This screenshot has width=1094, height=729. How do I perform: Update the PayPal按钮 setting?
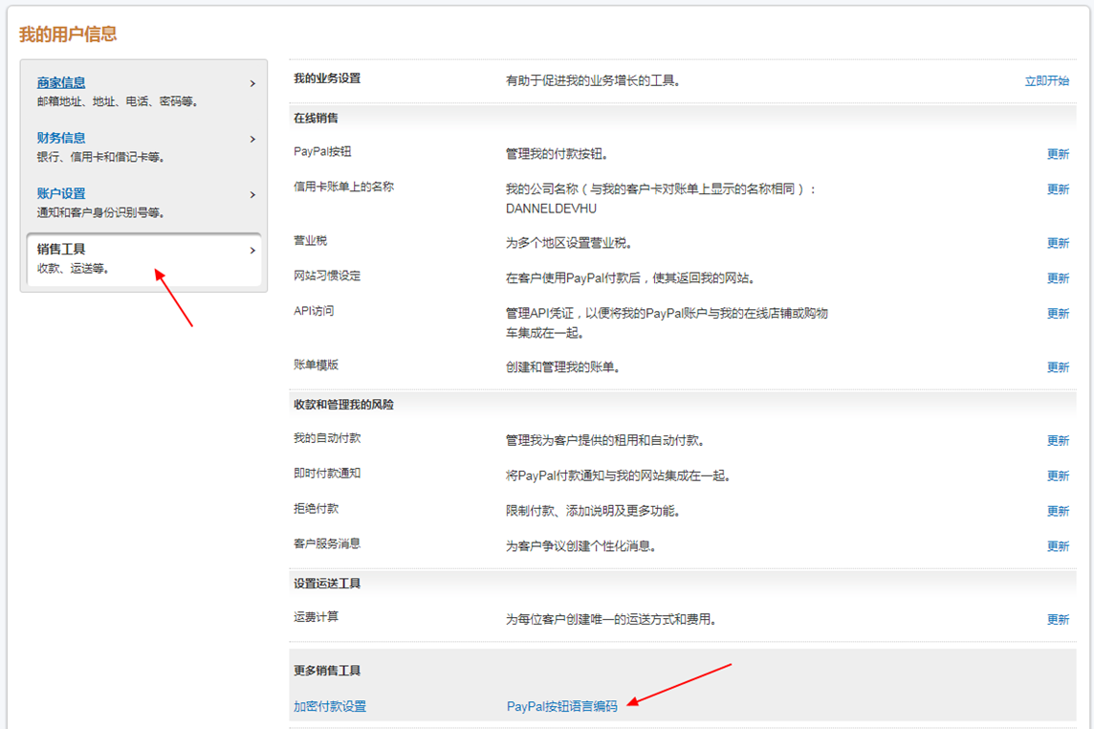pos(1058,154)
